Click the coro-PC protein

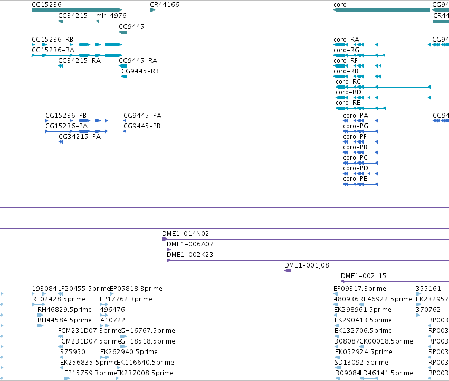click(360, 163)
